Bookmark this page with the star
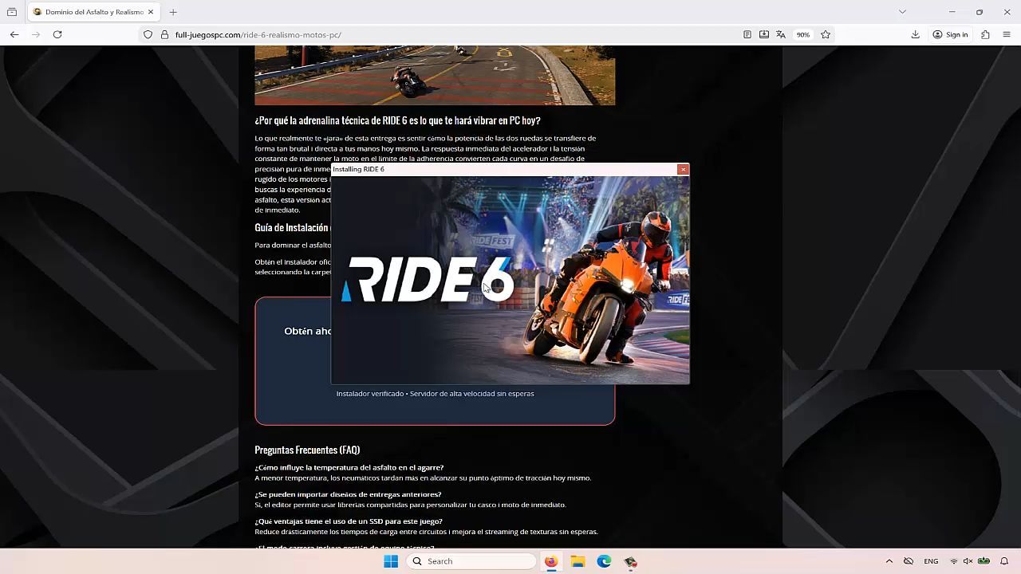1021x574 pixels. click(x=826, y=34)
